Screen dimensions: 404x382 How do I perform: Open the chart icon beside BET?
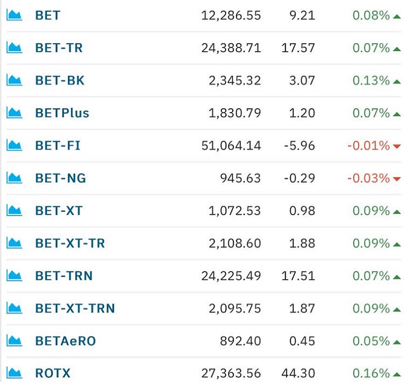[x=14, y=15]
